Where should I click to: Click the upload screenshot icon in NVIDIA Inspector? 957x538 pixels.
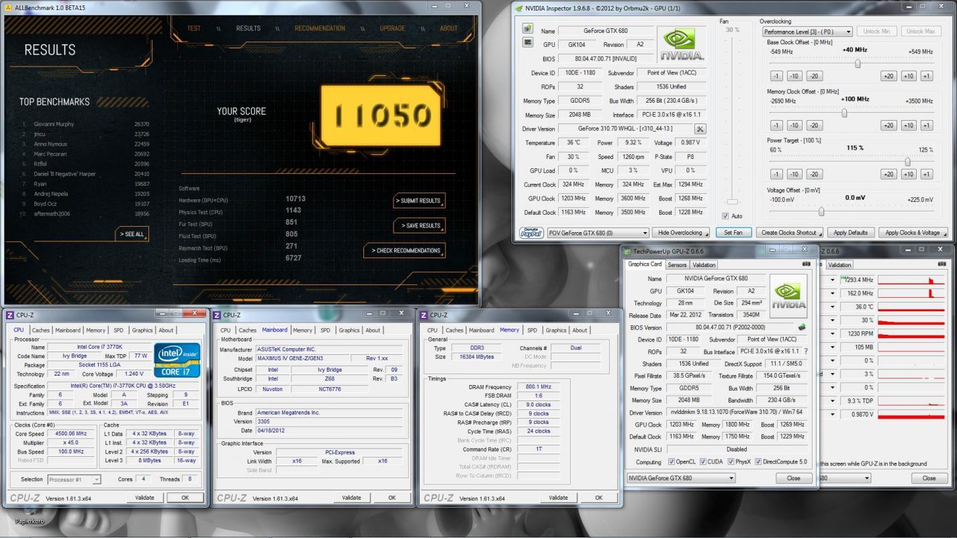pos(528,30)
